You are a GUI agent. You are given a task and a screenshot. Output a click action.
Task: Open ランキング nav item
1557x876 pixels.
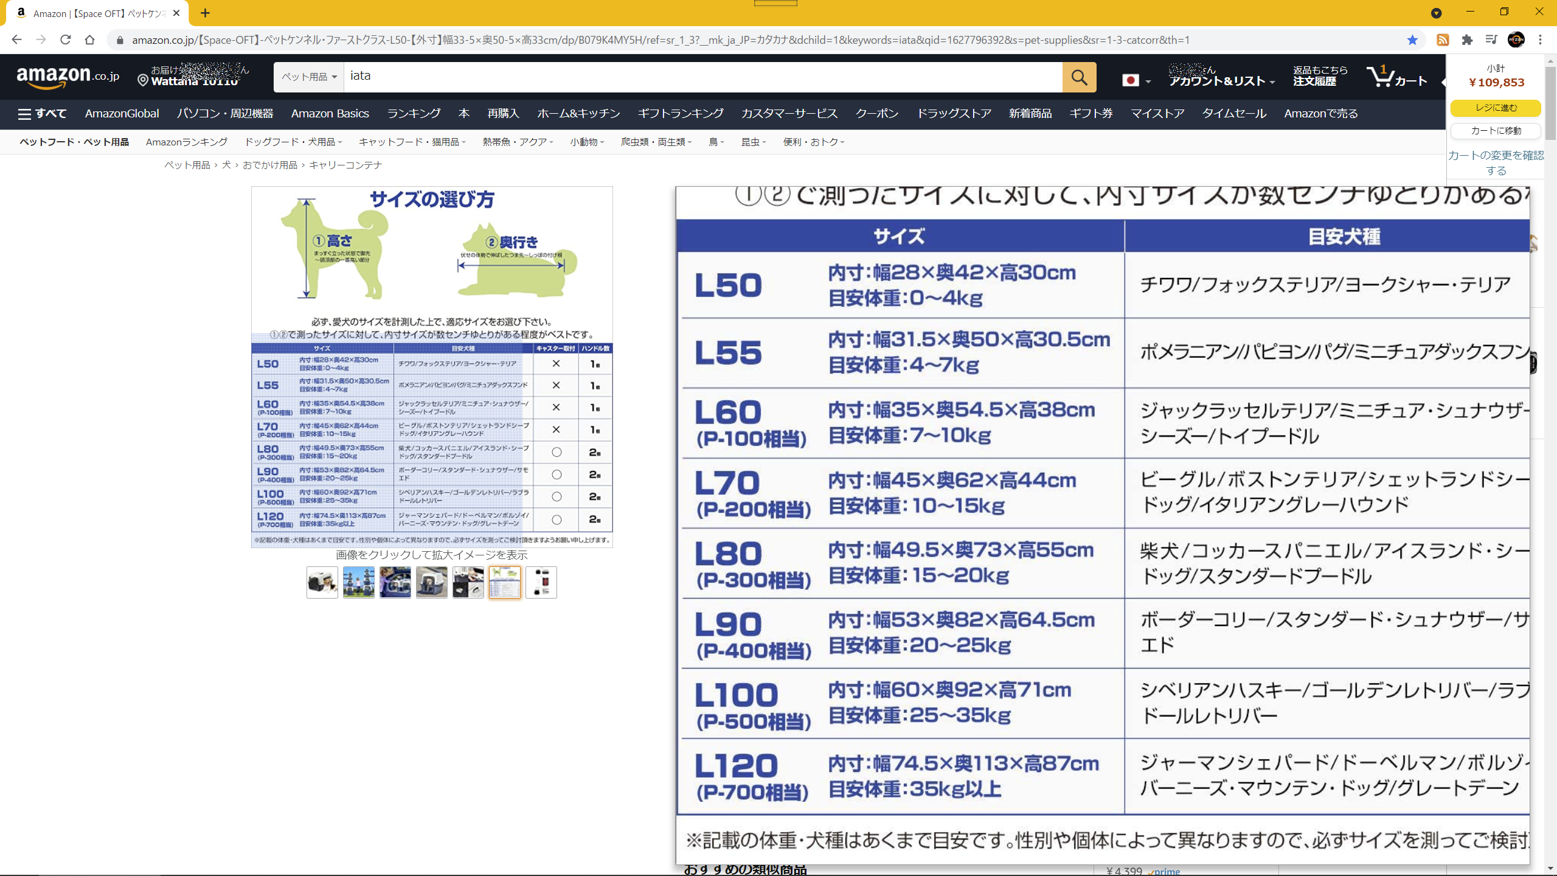click(414, 114)
